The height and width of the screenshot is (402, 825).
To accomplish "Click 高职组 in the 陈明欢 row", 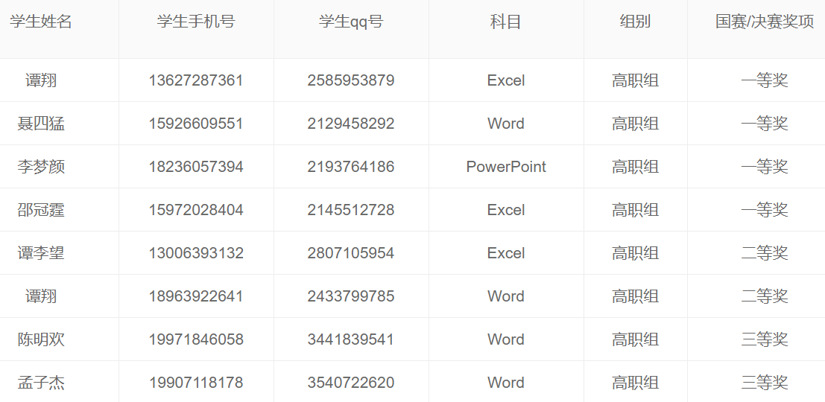I will click(x=635, y=339).
